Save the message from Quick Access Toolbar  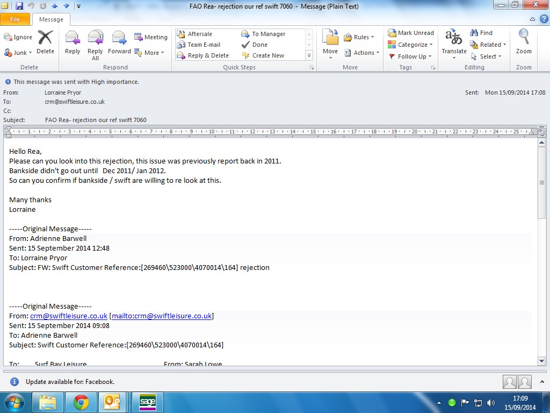point(19,6)
